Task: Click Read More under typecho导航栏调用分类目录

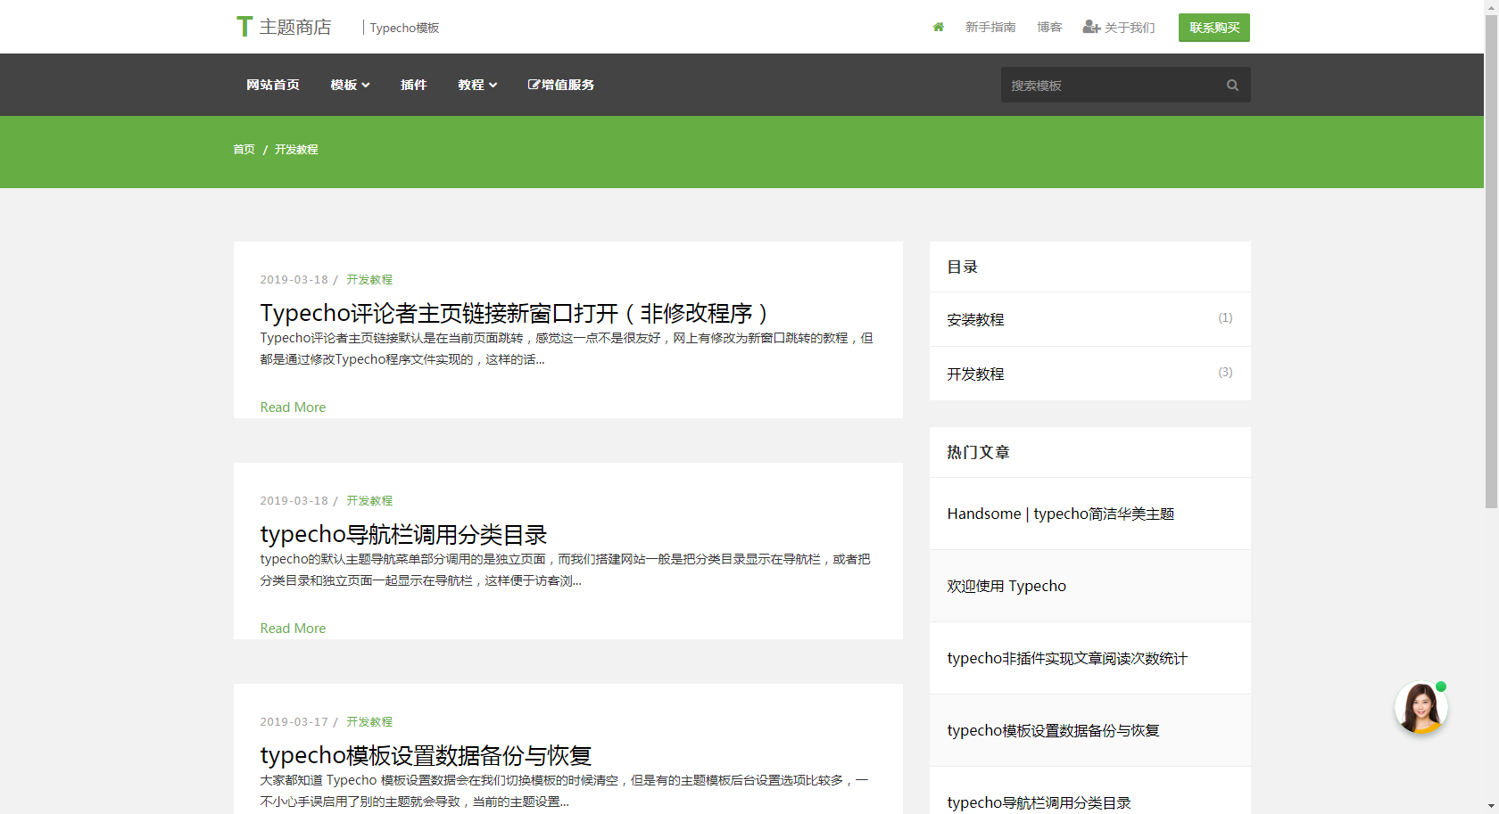Action: pyautogui.click(x=293, y=629)
